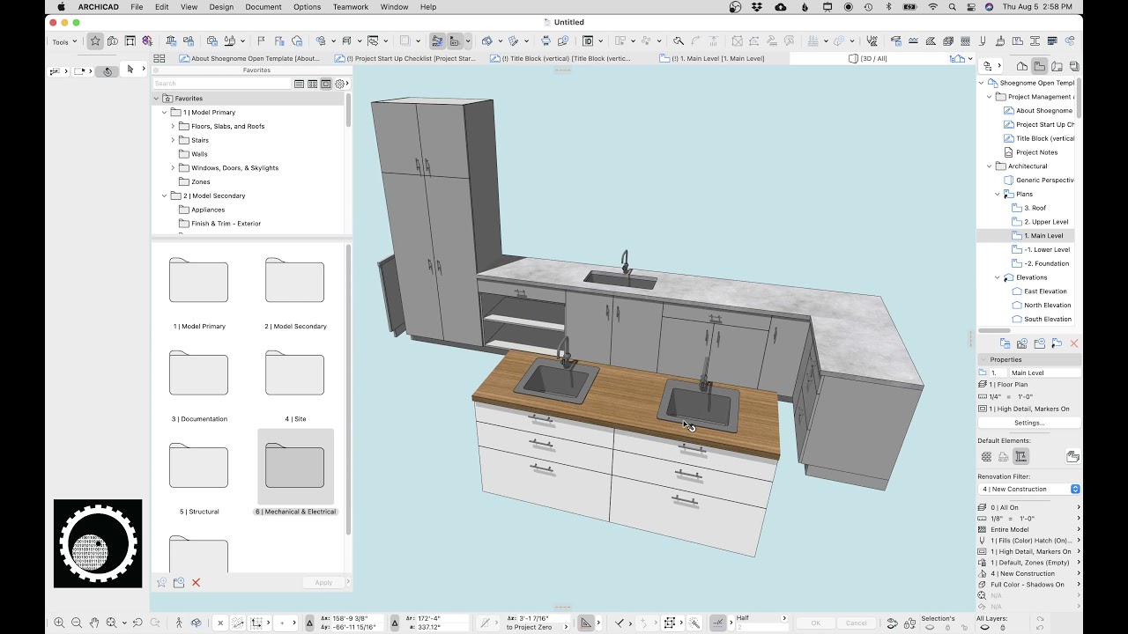Activate the Pan hand tool
1128x634 pixels.
(x=94, y=623)
